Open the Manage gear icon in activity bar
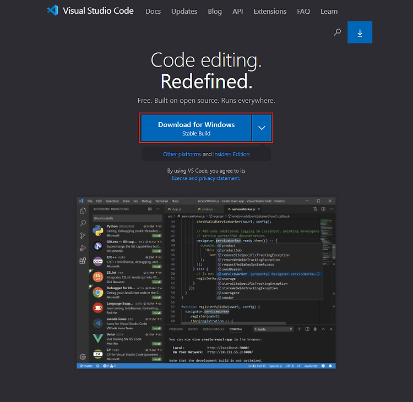413x402 pixels. click(x=83, y=357)
